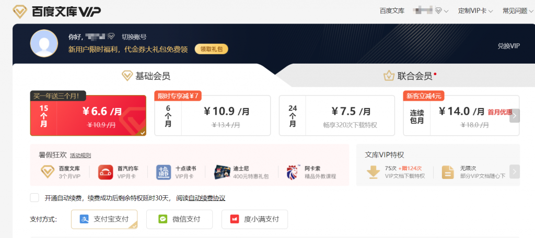Enable the 开通自动续费 checkbox
The height and width of the screenshot is (238, 535).
pyautogui.click(x=34, y=198)
